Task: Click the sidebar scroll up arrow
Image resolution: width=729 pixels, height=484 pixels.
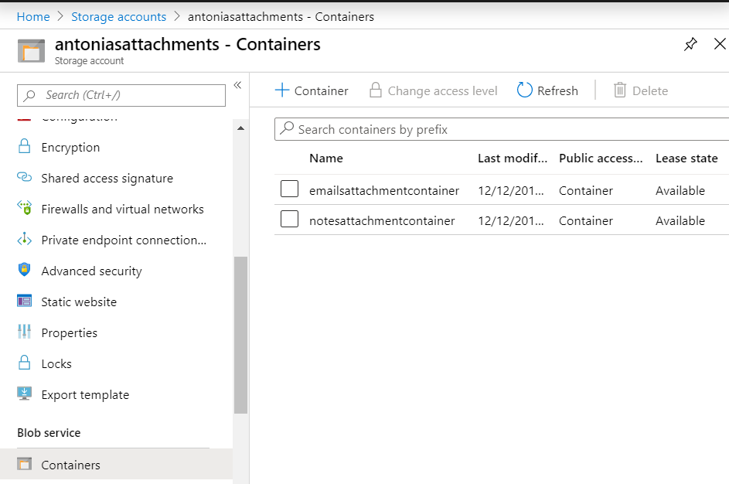Action: click(x=240, y=128)
